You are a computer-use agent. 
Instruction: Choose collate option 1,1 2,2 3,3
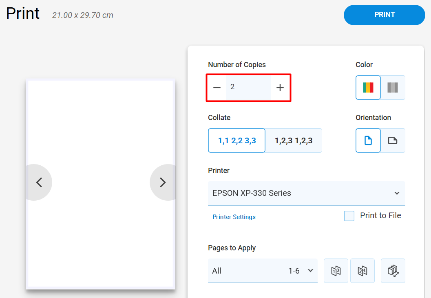(x=236, y=140)
